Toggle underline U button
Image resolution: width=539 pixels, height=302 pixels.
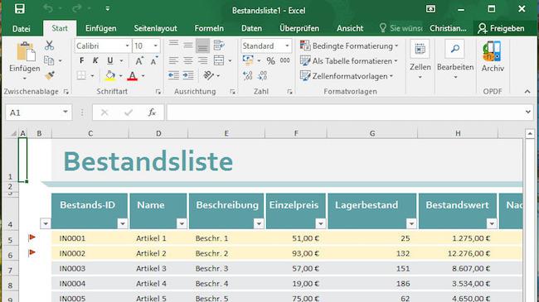point(110,60)
